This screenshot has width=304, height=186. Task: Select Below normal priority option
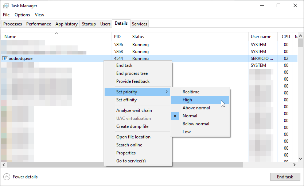[x=196, y=124]
